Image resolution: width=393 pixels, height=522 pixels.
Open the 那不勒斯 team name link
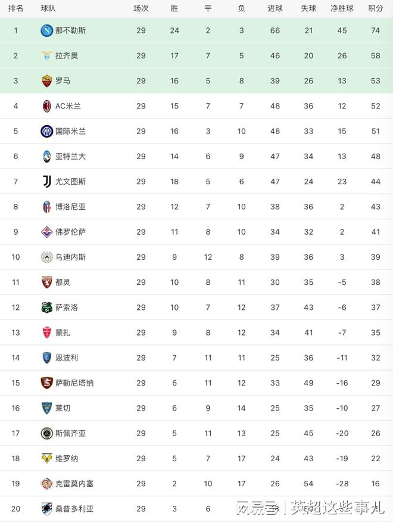tap(70, 30)
